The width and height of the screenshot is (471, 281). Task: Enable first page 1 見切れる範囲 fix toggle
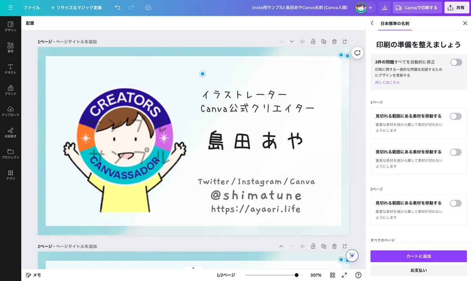(x=456, y=117)
